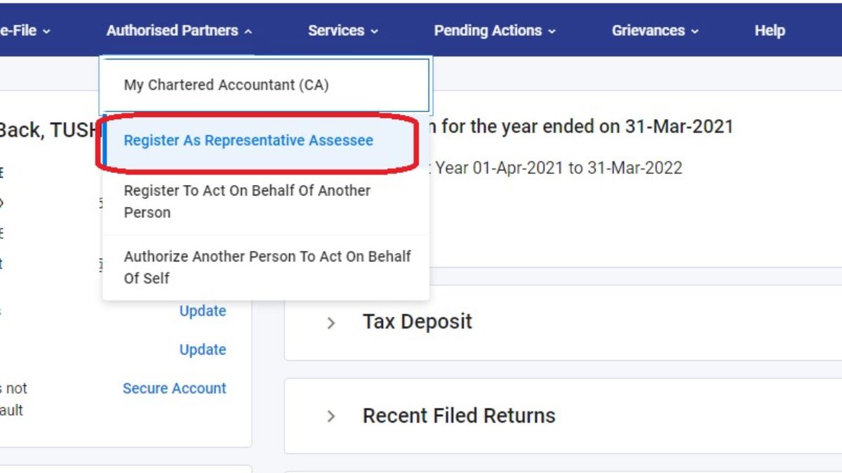Open the Grievances menu label
The image size is (842, 473).
tap(648, 31)
